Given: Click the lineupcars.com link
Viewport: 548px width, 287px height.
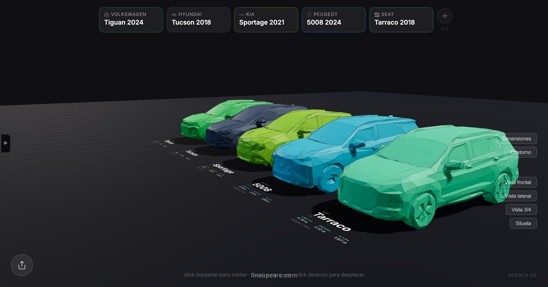Looking at the screenshot, I should pos(274,276).
